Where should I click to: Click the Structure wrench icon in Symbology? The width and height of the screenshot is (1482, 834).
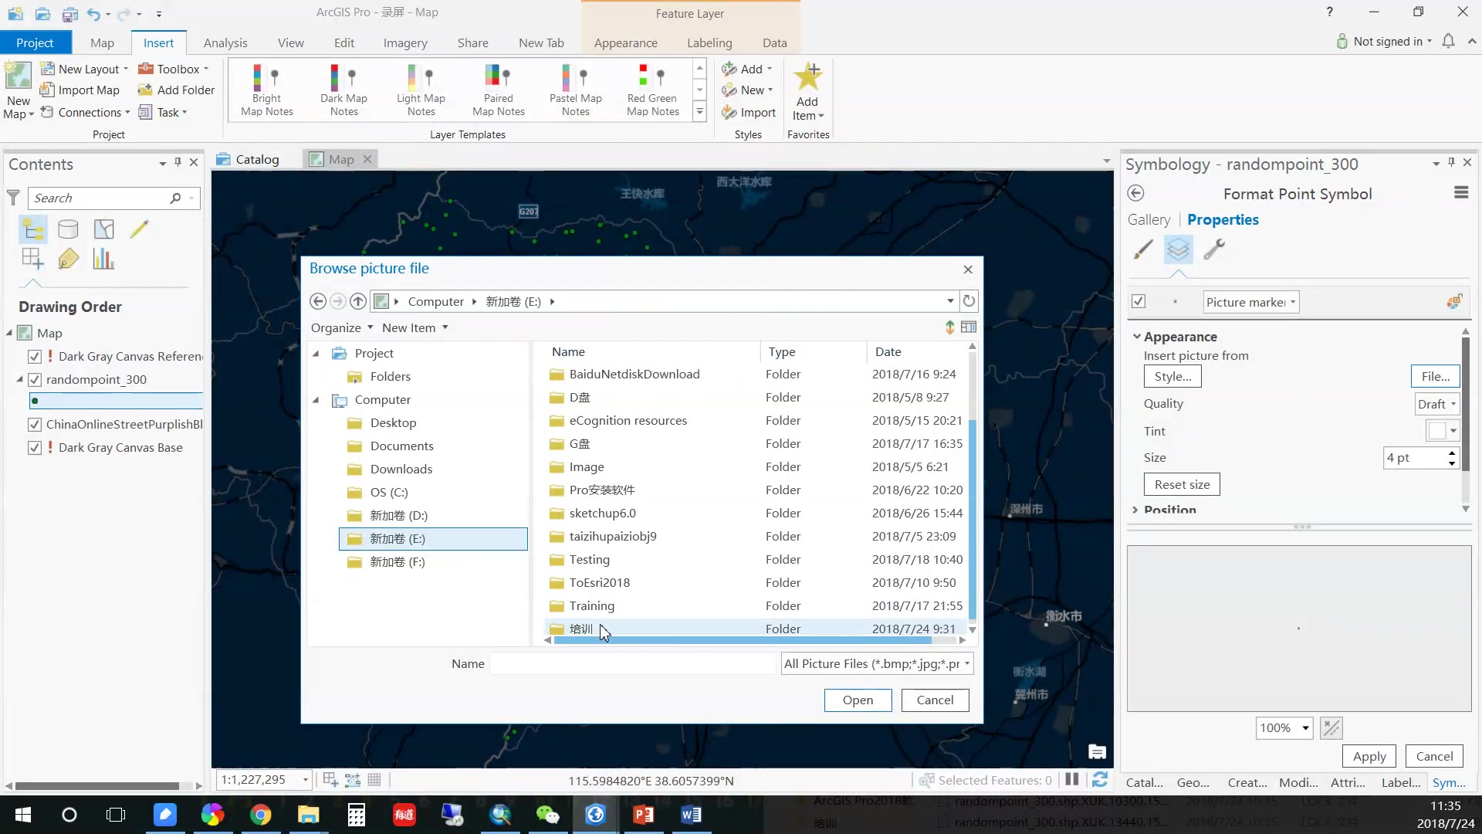[x=1214, y=249]
